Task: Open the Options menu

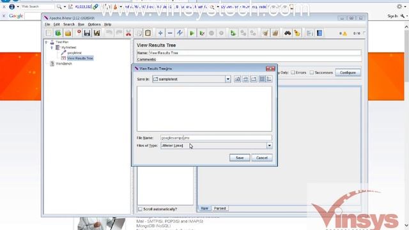Action: coord(94,24)
